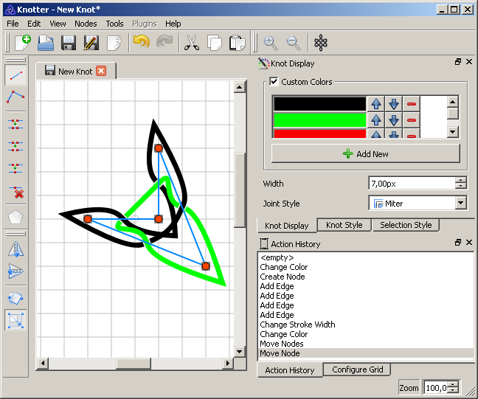Toggle the Custom Colors checkbox
The width and height of the screenshot is (478, 399).
coord(274,81)
